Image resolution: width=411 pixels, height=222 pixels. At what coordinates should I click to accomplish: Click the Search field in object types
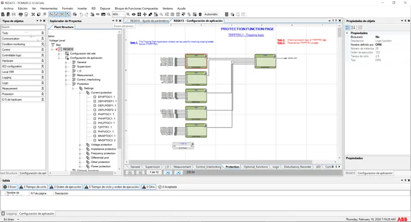click(23, 27)
